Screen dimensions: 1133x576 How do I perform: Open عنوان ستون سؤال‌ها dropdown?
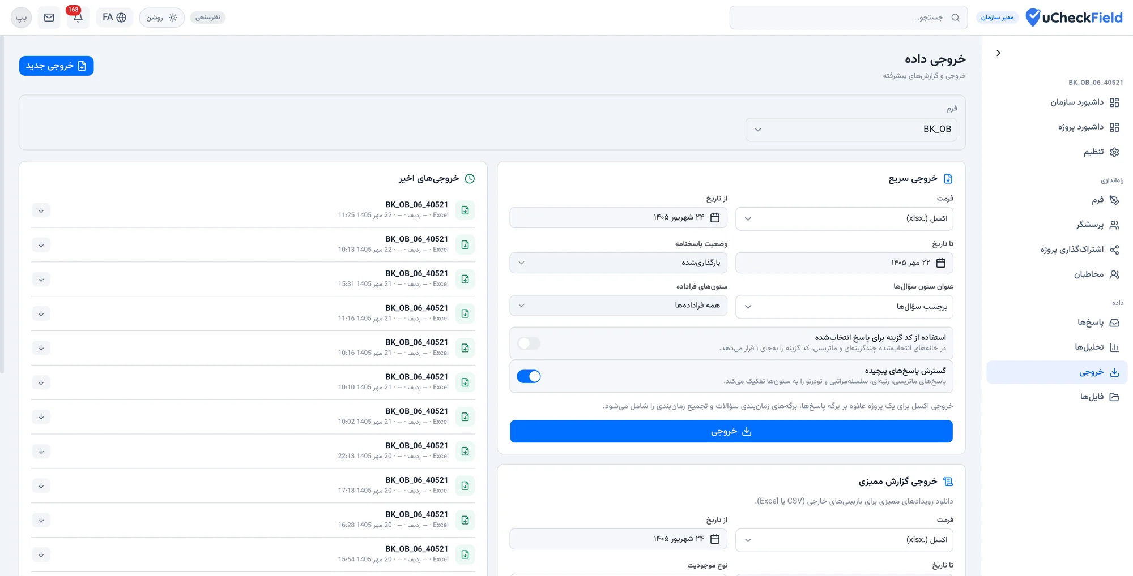844,307
